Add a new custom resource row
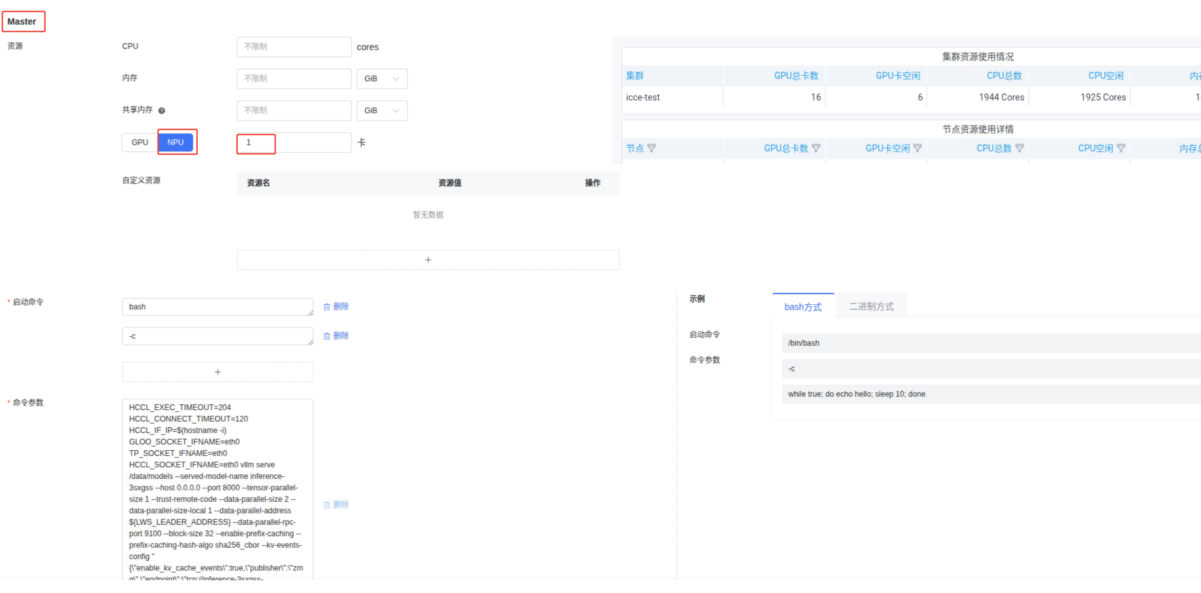The height and width of the screenshot is (593, 1201). click(x=428, y=260)
